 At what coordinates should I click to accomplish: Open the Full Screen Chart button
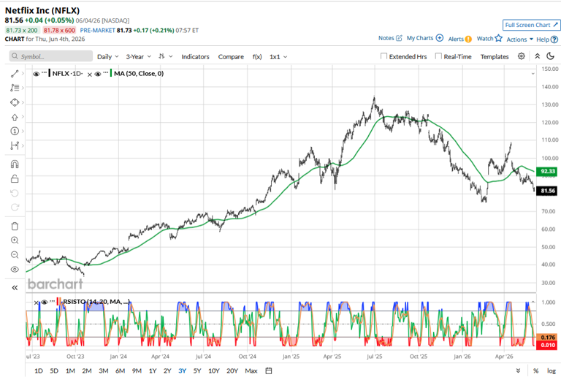[531, 25]
